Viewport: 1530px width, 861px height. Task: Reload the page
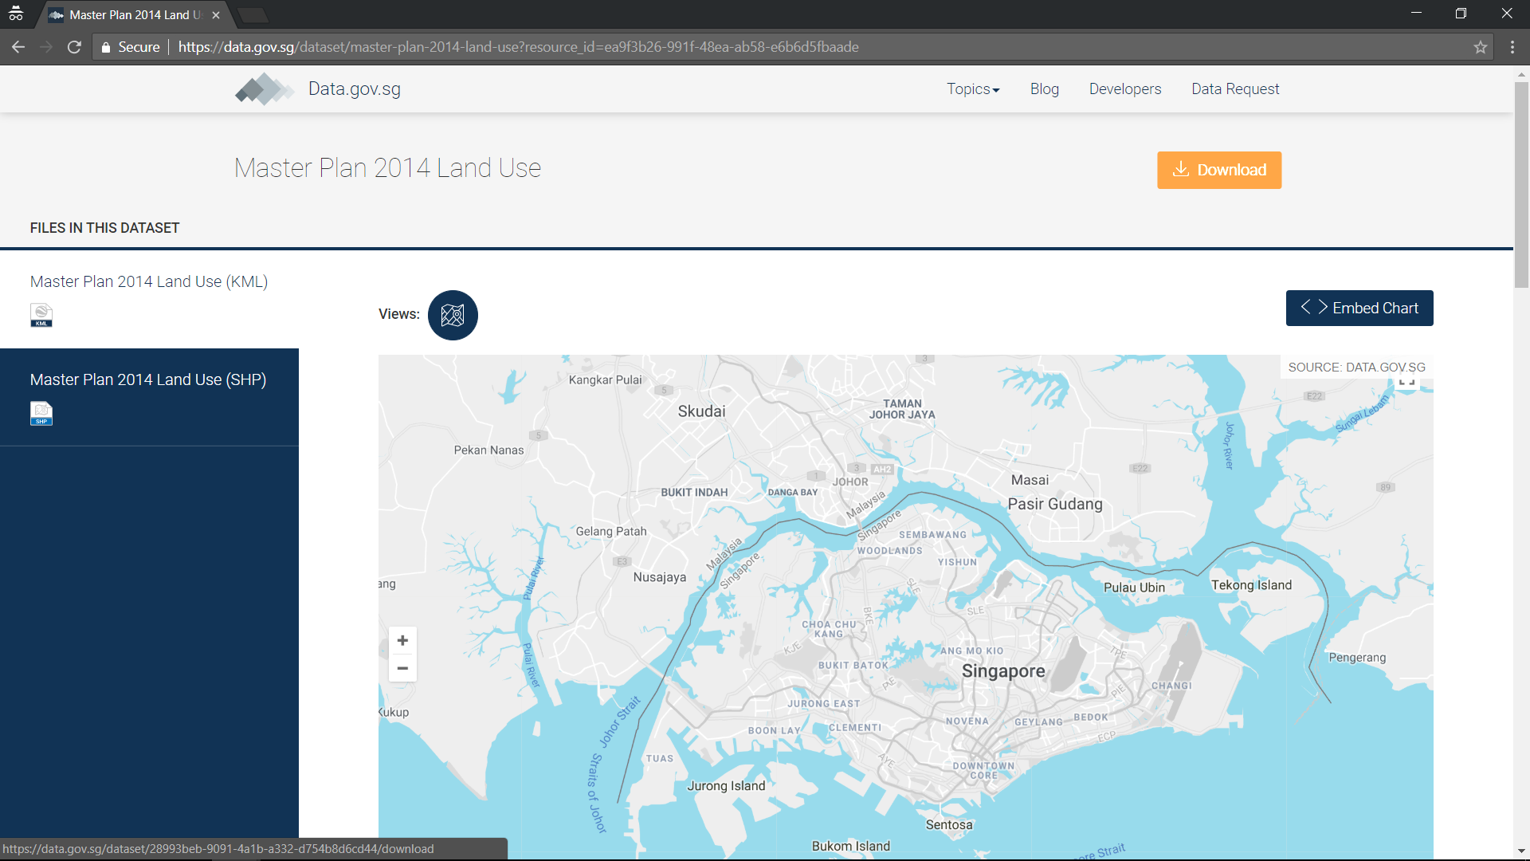click(x=74, y=47)
